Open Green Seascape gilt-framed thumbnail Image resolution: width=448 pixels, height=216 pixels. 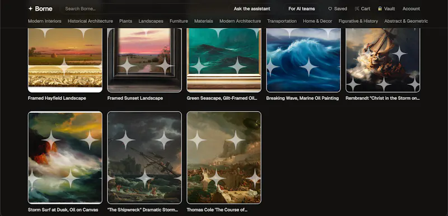(224, 60)
